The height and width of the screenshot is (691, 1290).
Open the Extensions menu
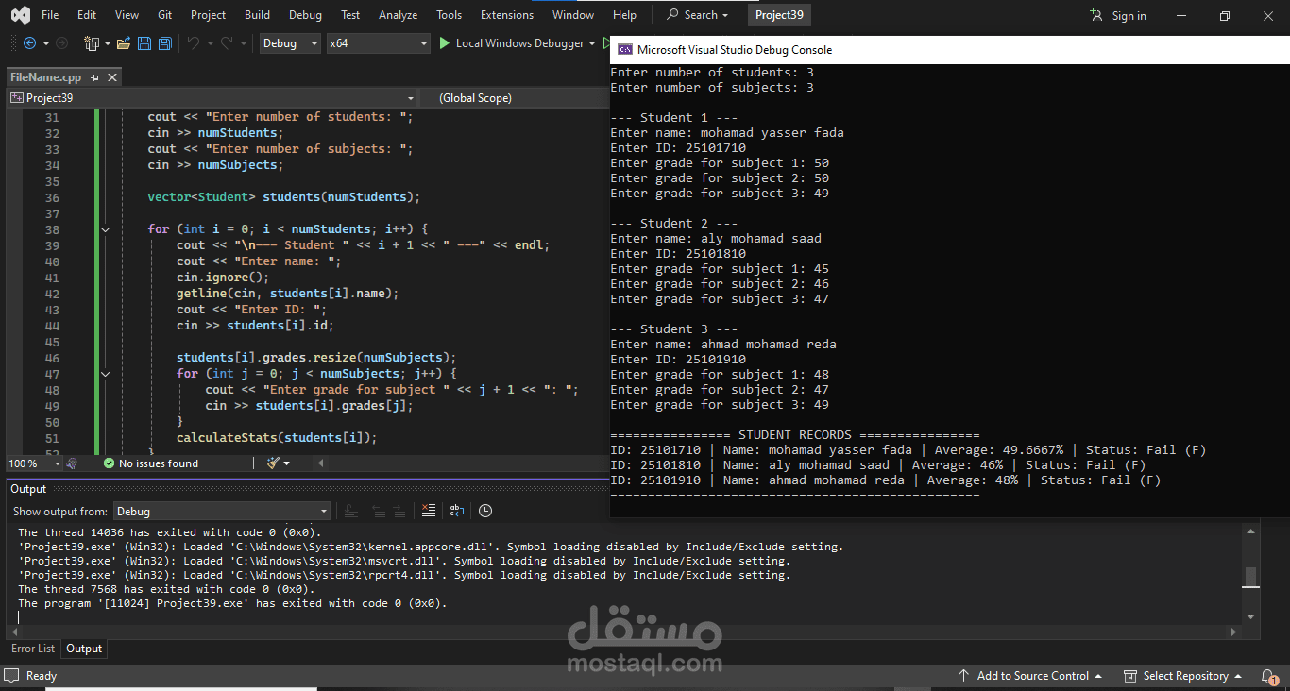(x=507, y=15)
